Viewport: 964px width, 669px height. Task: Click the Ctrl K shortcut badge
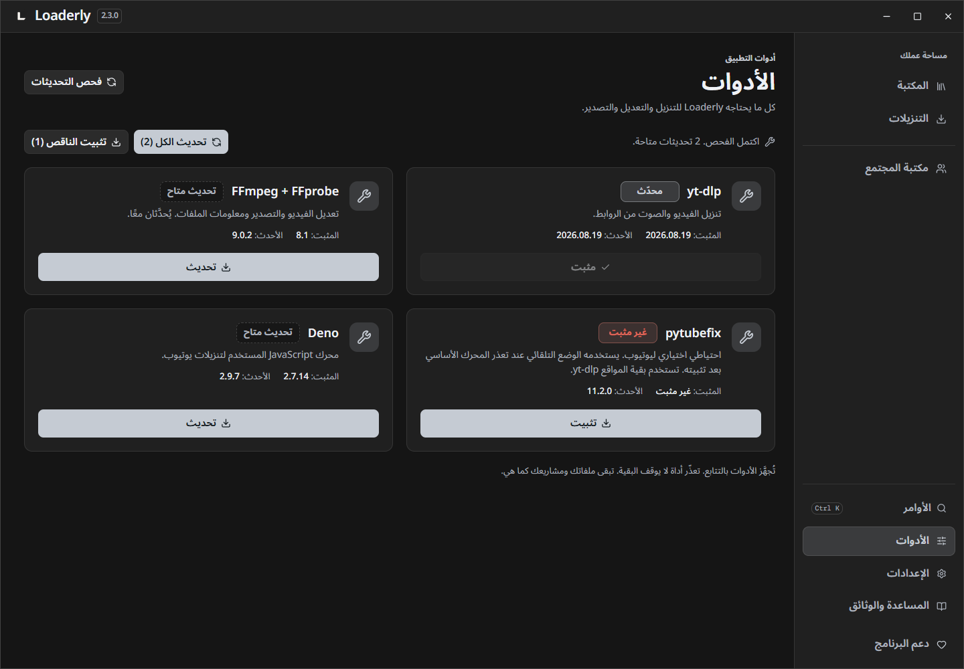(x=827, y=508)
